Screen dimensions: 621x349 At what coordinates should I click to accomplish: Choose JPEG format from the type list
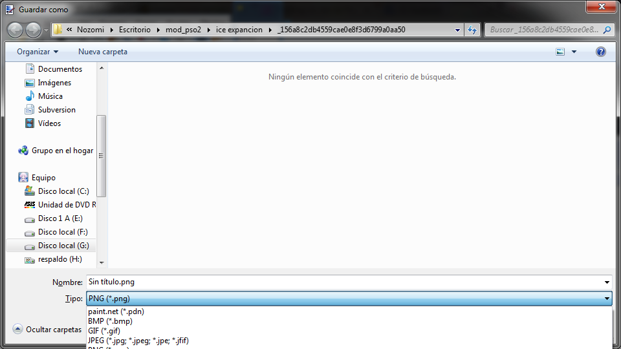[x=138, y=341]
